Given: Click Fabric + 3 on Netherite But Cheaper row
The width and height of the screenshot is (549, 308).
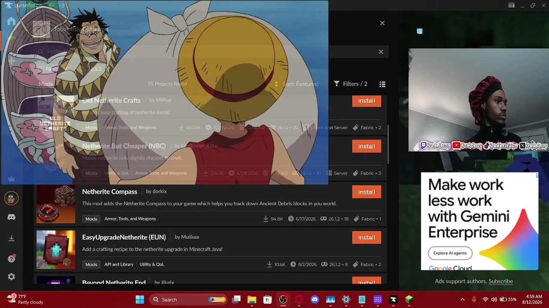Looking at the screenshot, I should pos(367,173).
